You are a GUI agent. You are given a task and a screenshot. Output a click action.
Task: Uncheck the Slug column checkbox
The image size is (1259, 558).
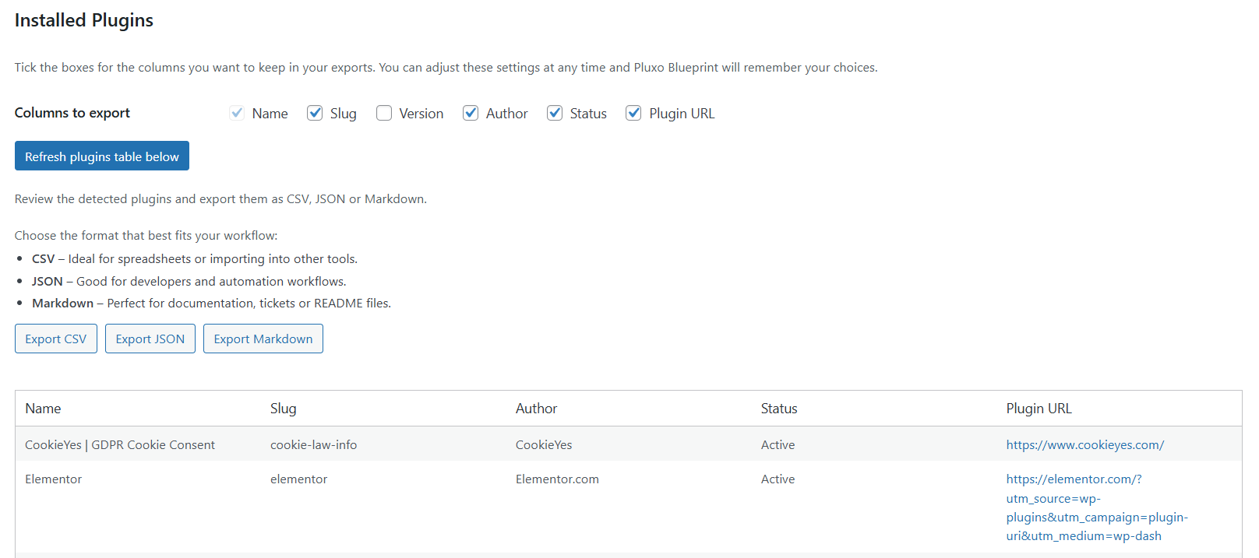[315, 114]
